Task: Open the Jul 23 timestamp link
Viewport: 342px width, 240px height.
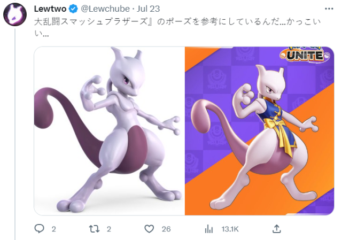Action: coord(149,9)
